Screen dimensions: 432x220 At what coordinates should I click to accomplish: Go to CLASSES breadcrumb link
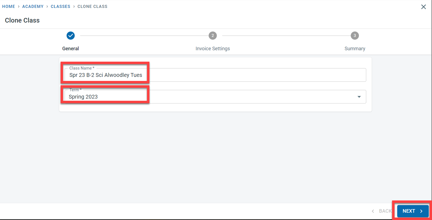click(x=61, y=7)
